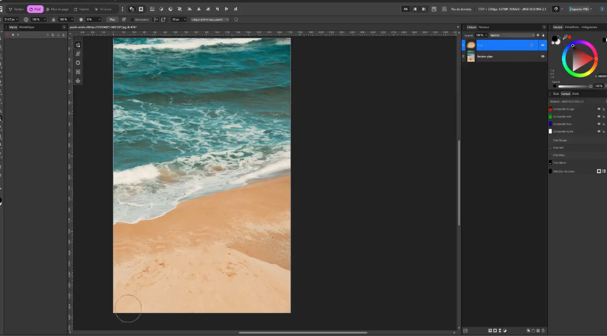Screen dimensions: 607x336
Task: Lock the Composite Rouge channel
Action: (603, 109)
